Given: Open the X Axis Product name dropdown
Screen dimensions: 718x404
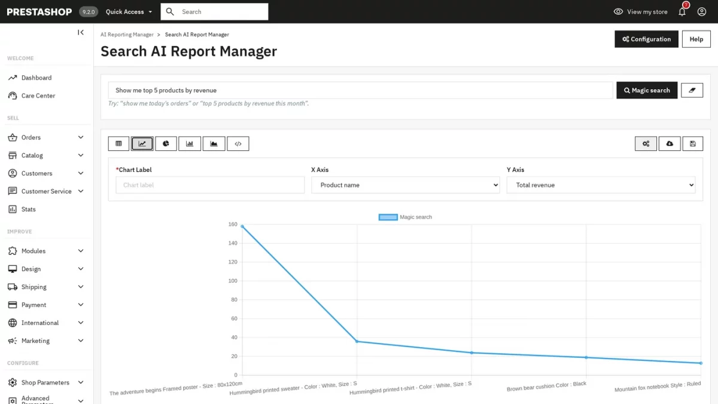Looking at the screenshot, I should tap(406, 185).
